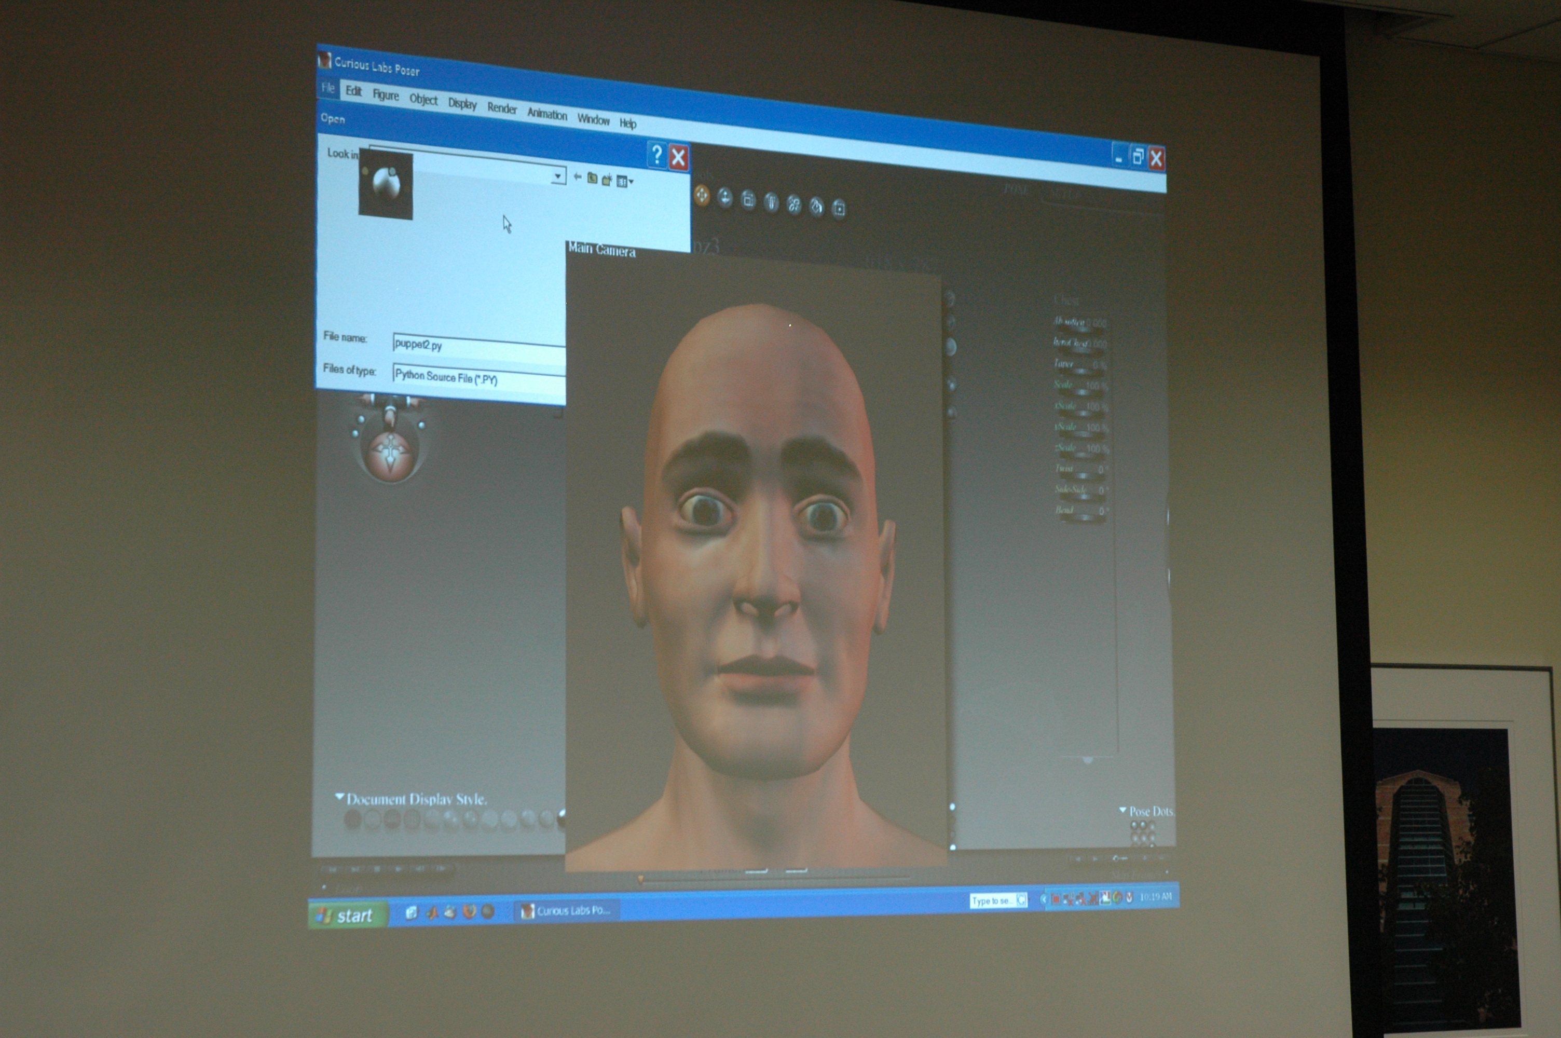Open the Render menu

502,108
